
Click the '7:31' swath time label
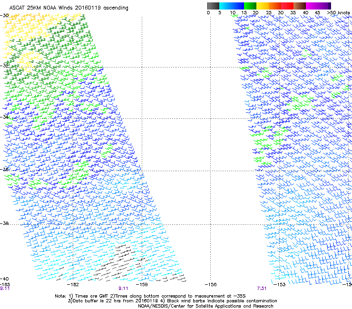[x=262, y=289]
